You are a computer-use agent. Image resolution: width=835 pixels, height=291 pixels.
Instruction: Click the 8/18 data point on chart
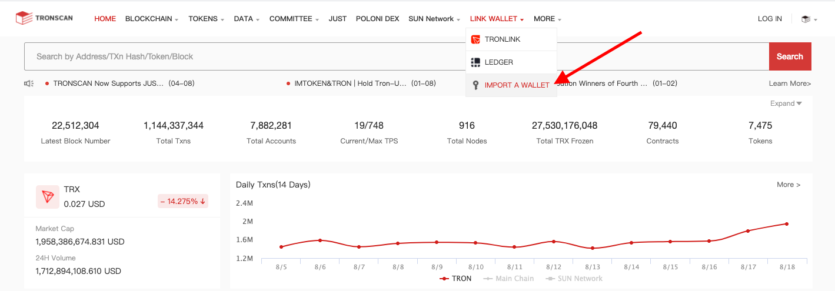(787, 224)
